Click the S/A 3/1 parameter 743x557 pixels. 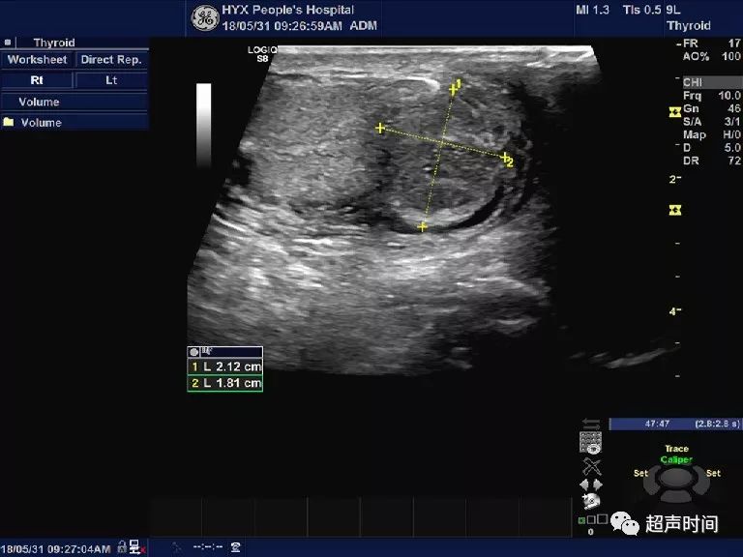pyautogui.click(x=712, y=122)
